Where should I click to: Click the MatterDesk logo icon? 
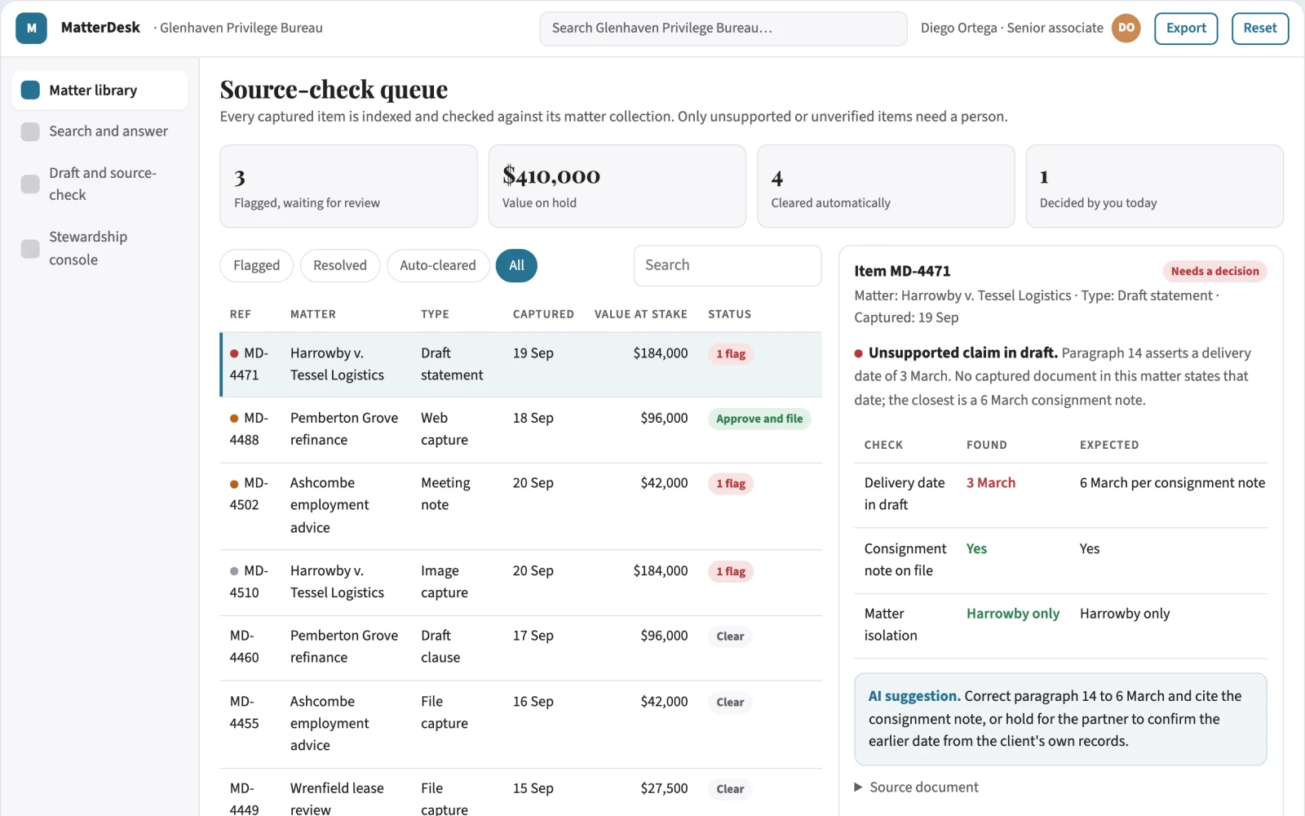[x=31, y=28]
